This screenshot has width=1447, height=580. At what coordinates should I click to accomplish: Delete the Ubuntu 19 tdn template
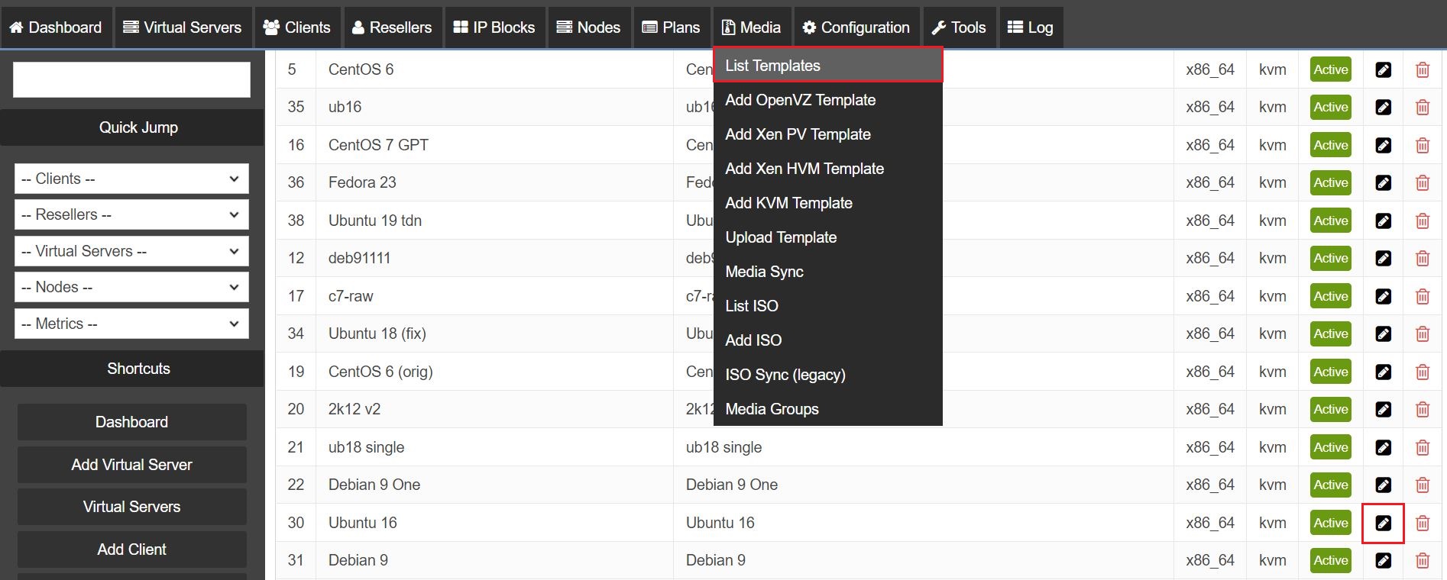pos(1422,221)
